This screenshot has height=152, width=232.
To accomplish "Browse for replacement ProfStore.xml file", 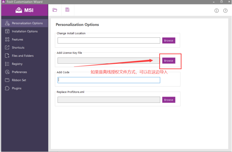I will point(169,100).
